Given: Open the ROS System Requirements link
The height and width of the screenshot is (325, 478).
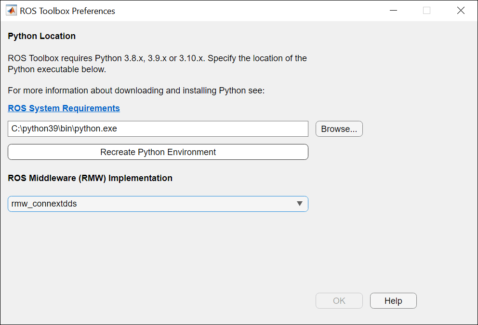Looking at the screenshot, I should (x=64, y=108).
